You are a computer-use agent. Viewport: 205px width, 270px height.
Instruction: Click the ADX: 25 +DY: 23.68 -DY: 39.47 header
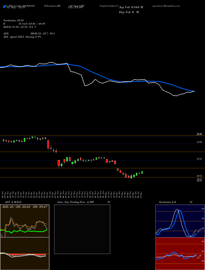tap(24, 207)
